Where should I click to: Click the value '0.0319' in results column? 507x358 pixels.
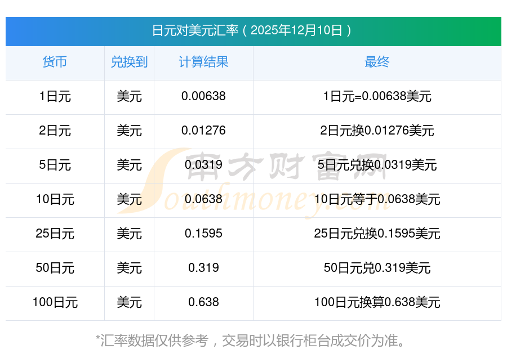(x=203, y=165)
